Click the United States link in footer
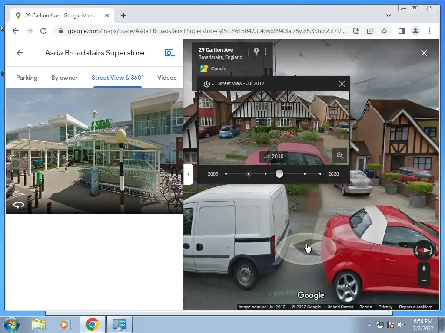 point(340,307)
